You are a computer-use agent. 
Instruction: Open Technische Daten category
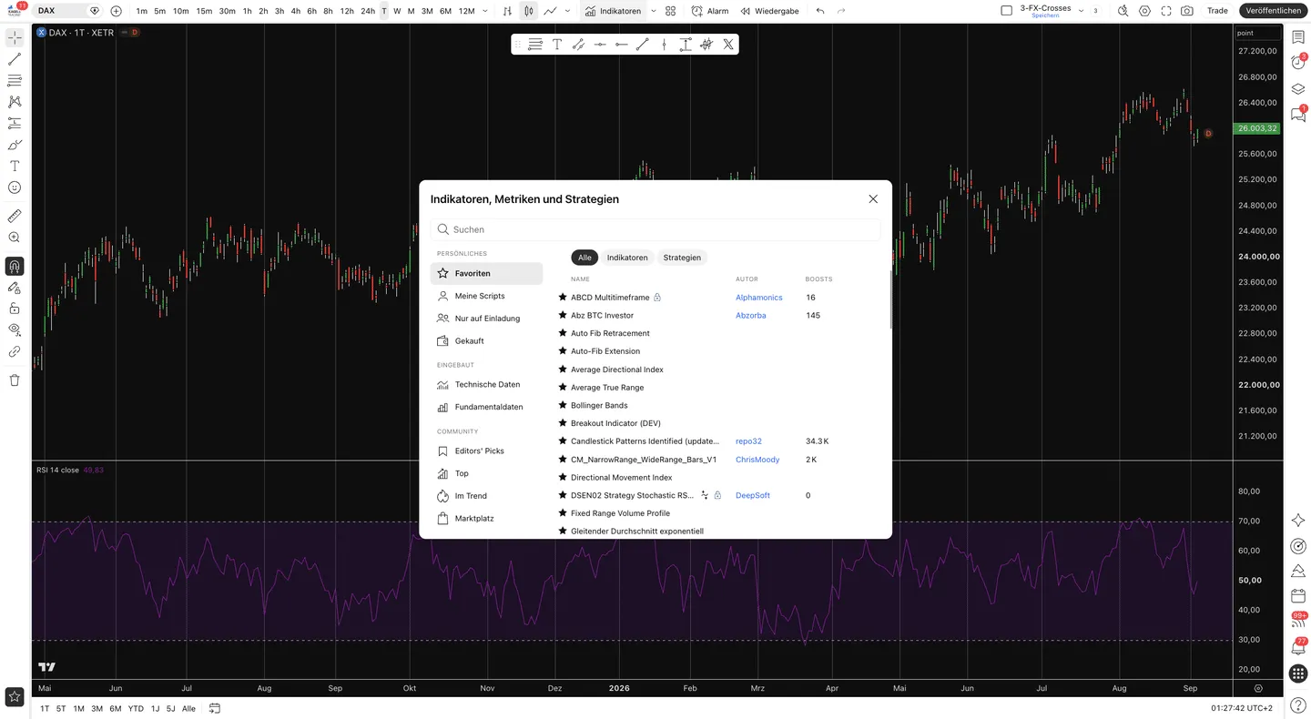click(x=486, y=384)
